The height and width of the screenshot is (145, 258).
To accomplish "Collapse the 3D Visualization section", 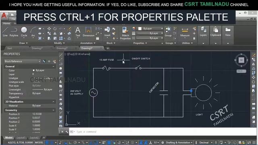I will pos(53,102).
